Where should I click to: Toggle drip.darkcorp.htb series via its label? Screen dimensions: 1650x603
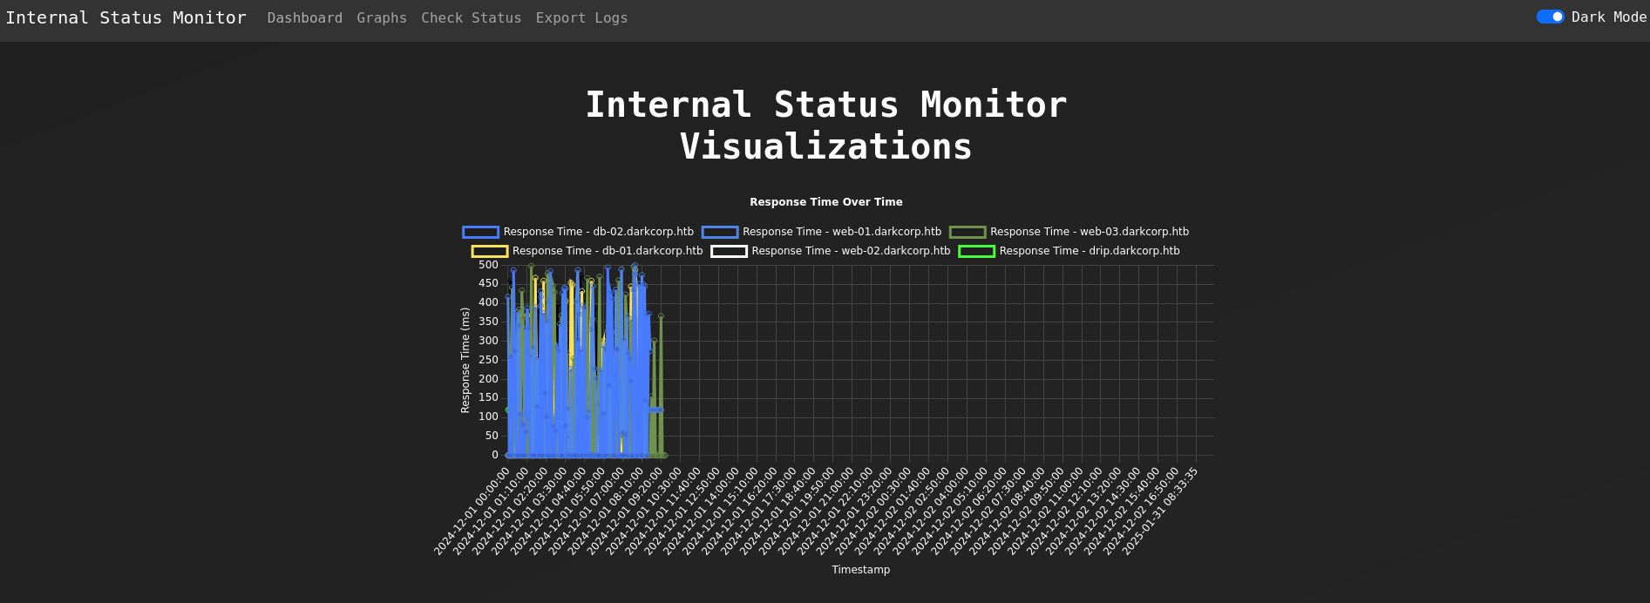(x=1089, y=252)
